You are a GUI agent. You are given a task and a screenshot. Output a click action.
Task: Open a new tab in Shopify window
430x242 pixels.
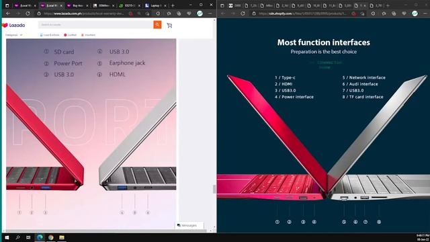point(388,5)
